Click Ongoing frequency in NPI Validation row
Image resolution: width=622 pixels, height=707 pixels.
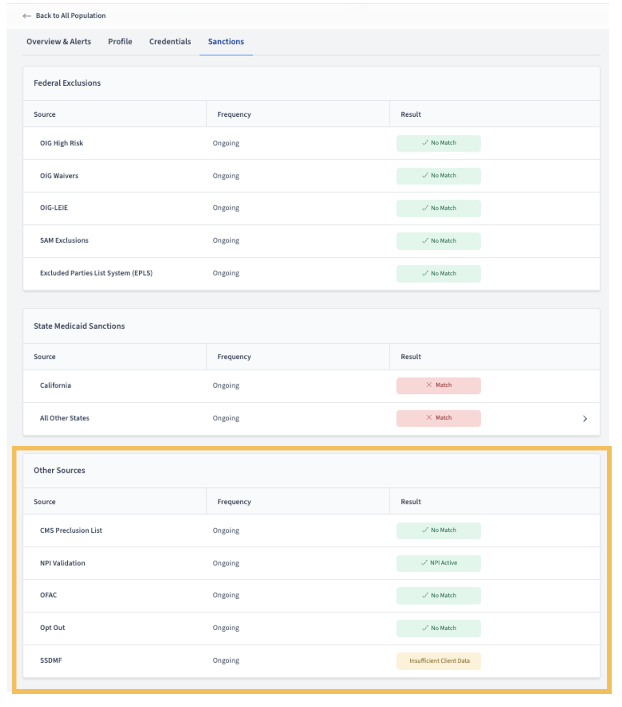226,563
